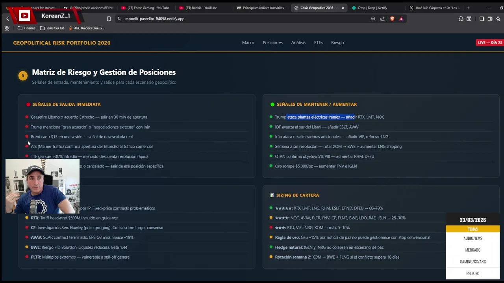Click the LIVE — DÍA 23 badge
The image size is (504, 283).
point(490,42)
